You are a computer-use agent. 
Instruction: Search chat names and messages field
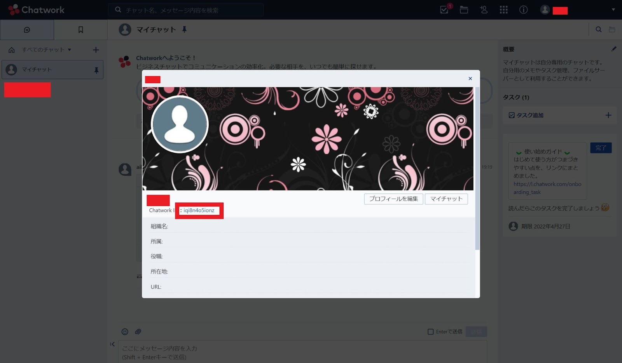[x=186, y=10]
